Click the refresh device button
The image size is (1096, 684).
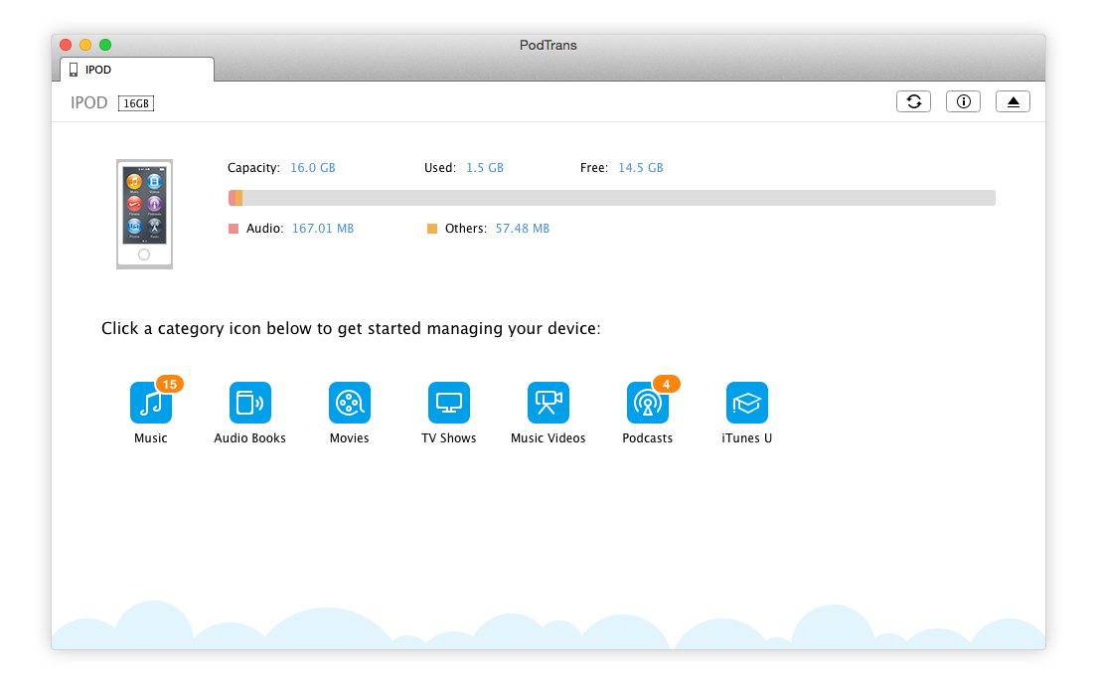(x=913, y=101)
